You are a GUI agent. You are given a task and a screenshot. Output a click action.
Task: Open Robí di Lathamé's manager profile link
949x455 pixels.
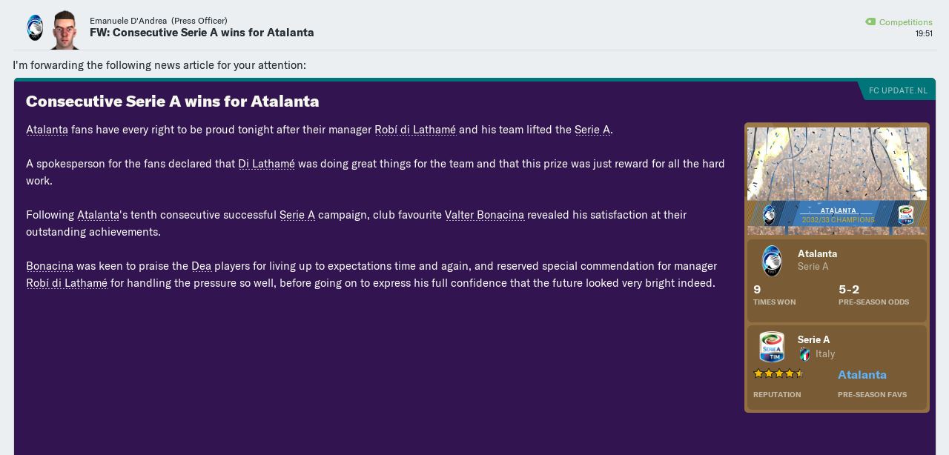(415, 130)
